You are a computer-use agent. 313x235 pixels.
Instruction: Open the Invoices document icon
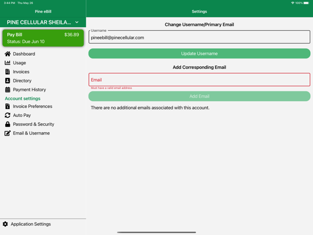click(x=7, y=72)
